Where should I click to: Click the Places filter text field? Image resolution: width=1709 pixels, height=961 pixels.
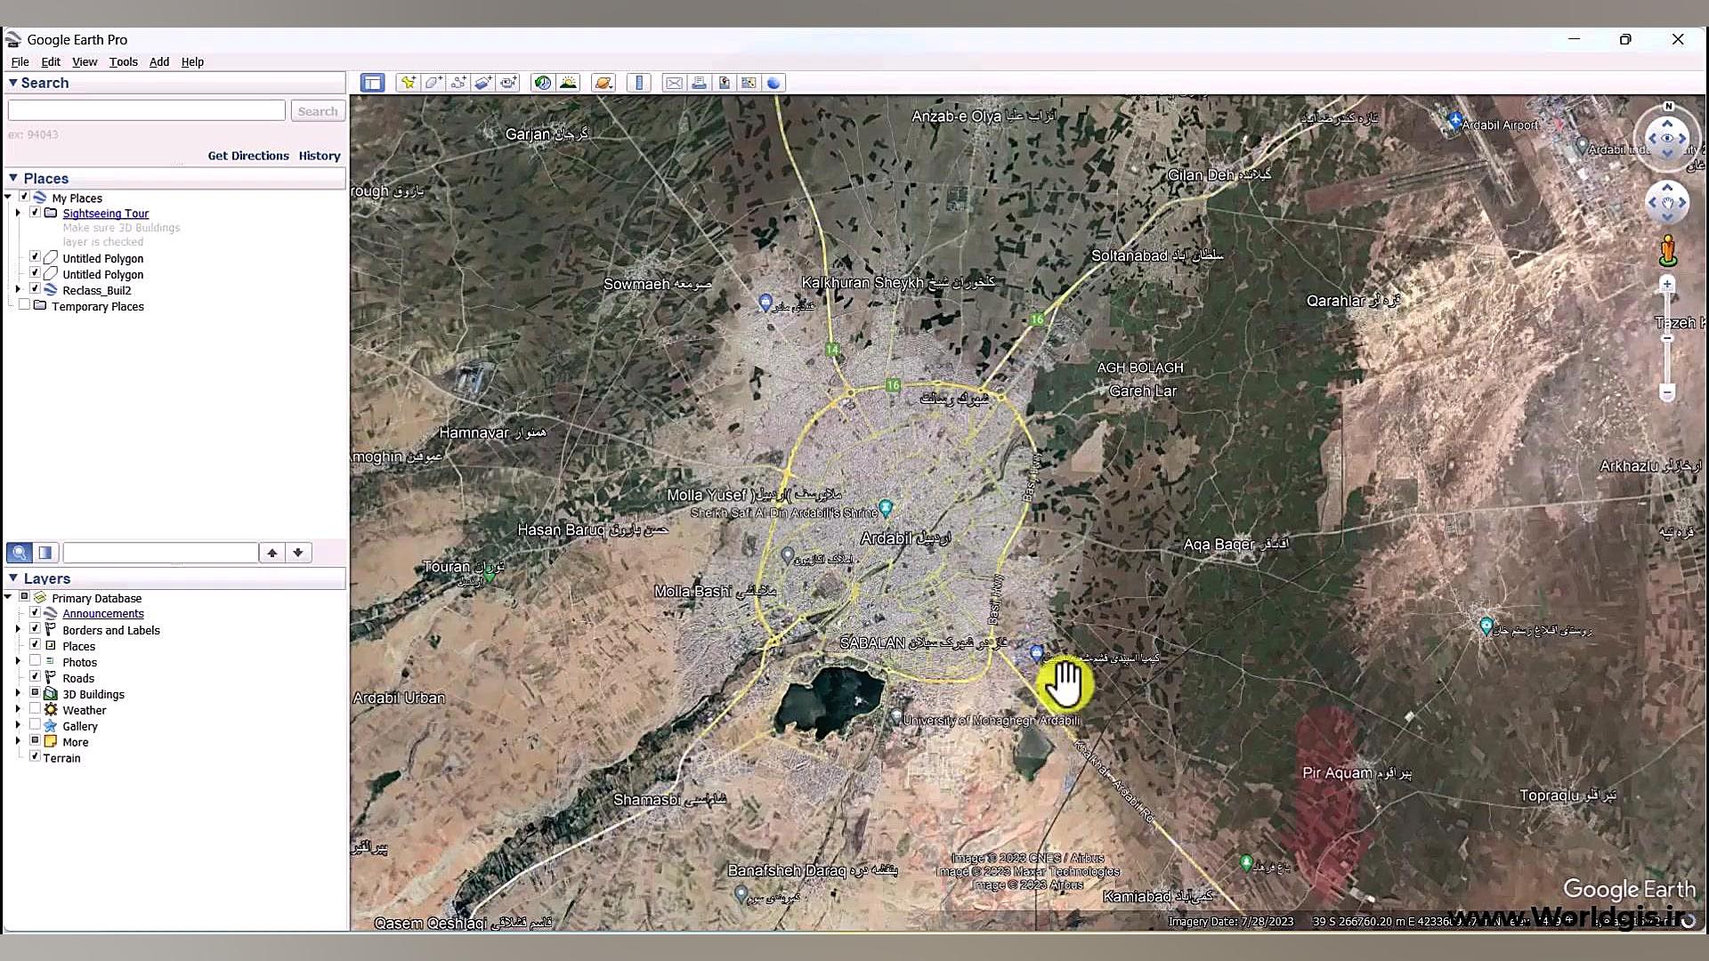[x=160, y=553]
